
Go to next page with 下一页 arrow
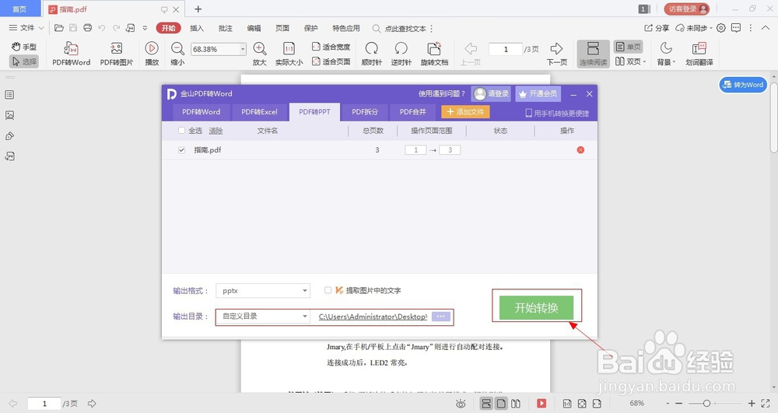click(x=557, y=54)
